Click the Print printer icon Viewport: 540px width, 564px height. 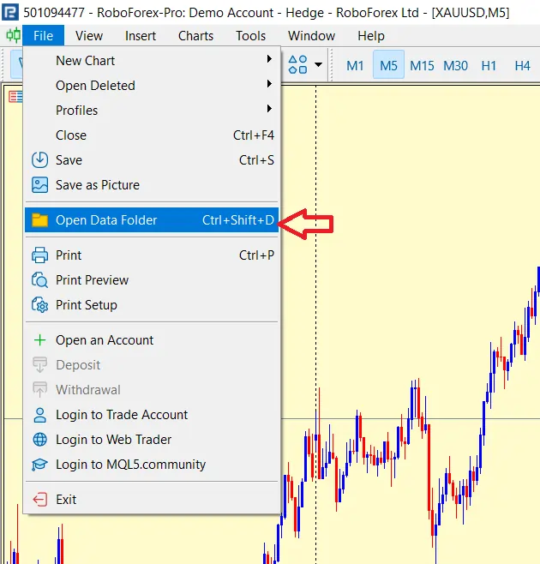pyautogui.click(x=39, y=255)
